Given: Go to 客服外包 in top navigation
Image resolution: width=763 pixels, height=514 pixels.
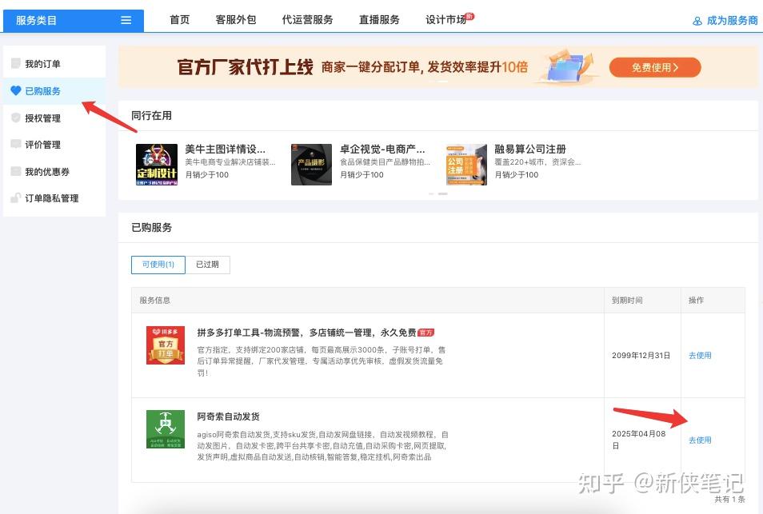Looking at the screenshot, I should pos(236,20).
